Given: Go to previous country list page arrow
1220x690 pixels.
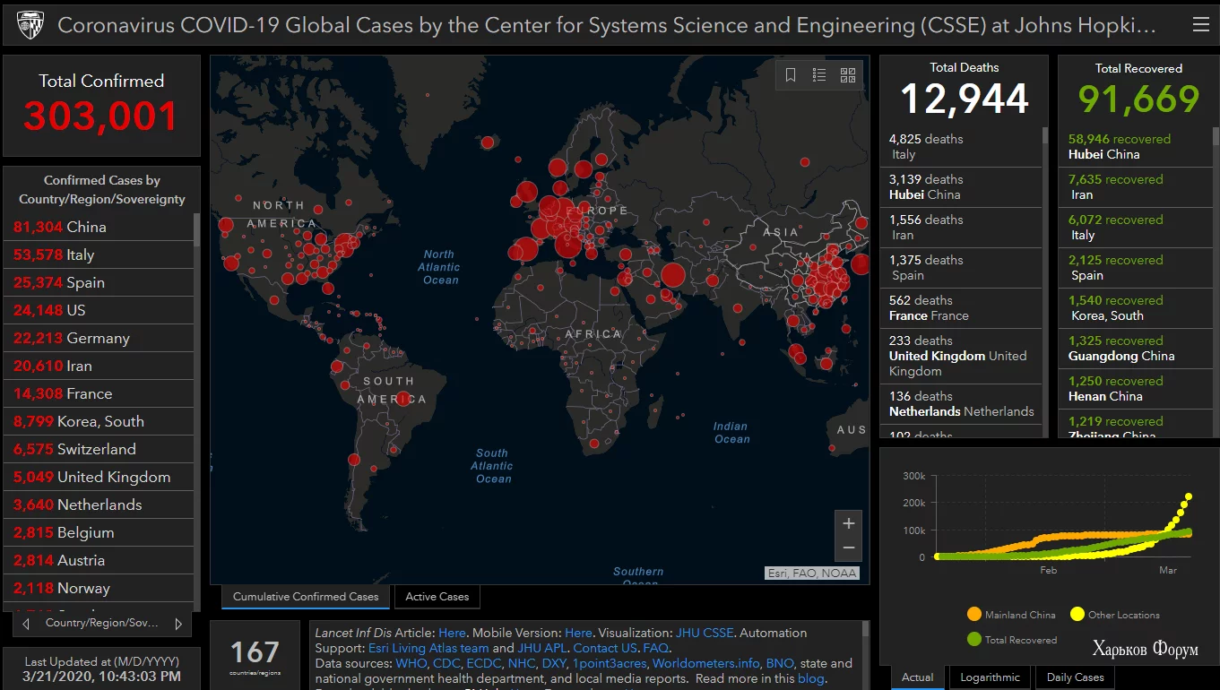Looking at the screenshot, I should click(x=26, y=623).
